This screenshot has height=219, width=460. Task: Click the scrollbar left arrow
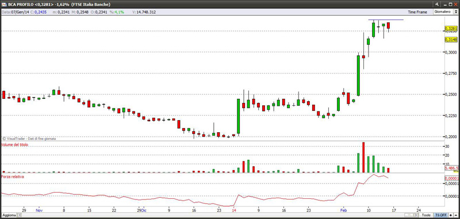[x=20, y=215]
